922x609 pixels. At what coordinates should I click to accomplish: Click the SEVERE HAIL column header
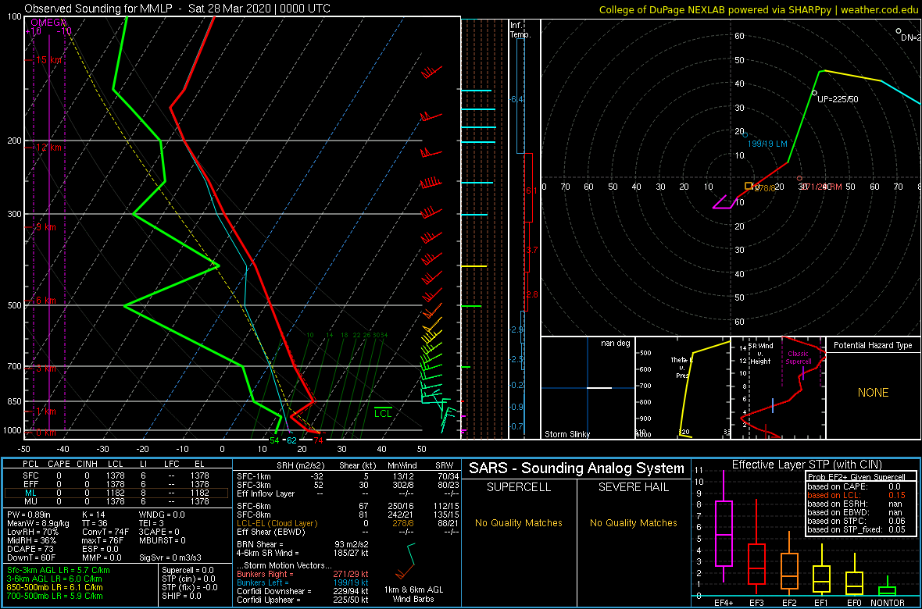pyautogui.click(x=633, y=489)
